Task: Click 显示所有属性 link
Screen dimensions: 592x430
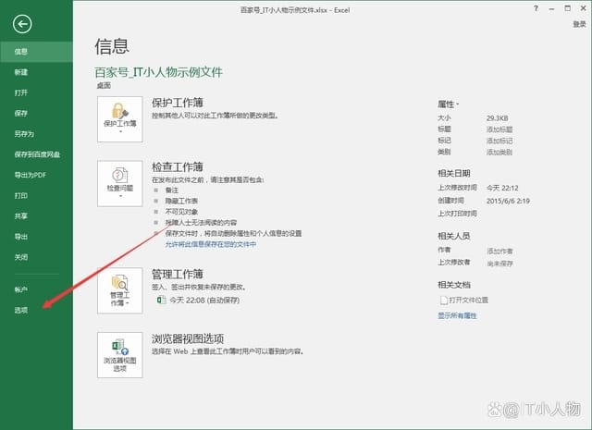Action: click(x=457, y=315)
